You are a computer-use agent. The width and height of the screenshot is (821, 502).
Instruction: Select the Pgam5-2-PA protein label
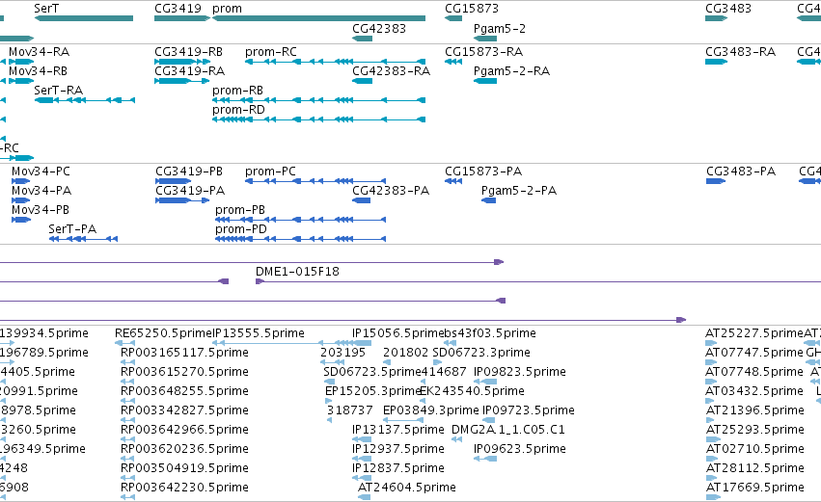click(x=519, y=191)
